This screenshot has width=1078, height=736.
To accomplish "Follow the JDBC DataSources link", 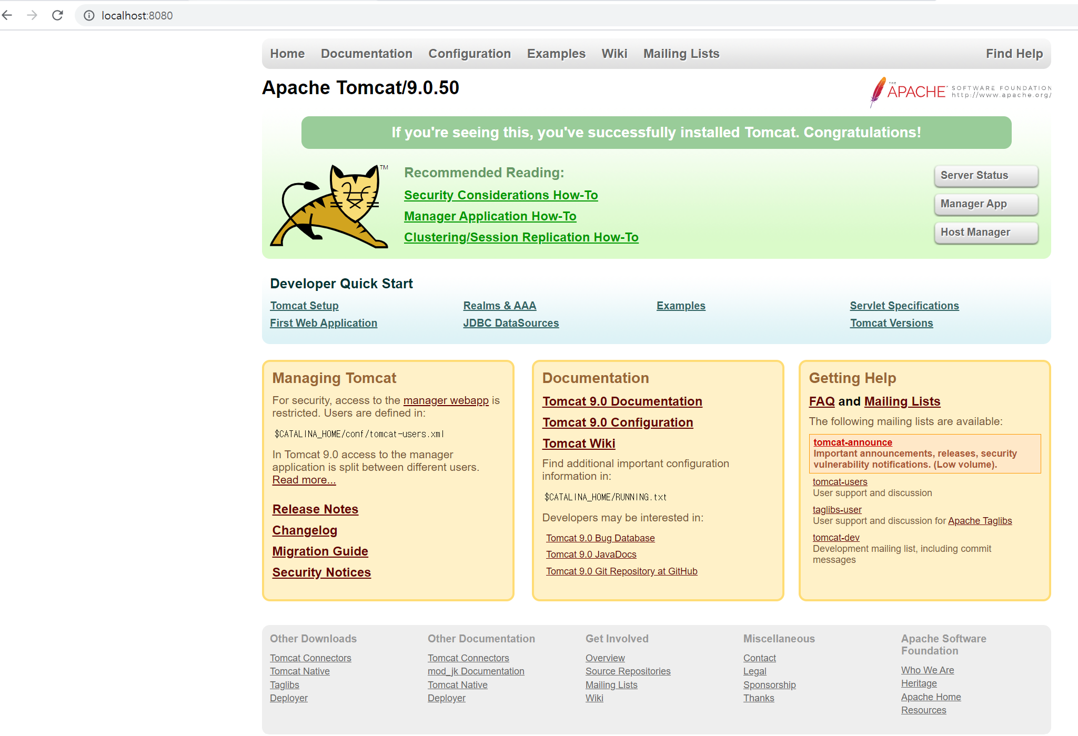I will (510, 323).
